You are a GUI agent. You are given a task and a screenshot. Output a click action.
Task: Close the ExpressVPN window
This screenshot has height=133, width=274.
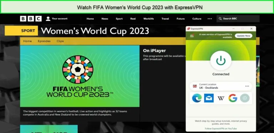point(251,29)
